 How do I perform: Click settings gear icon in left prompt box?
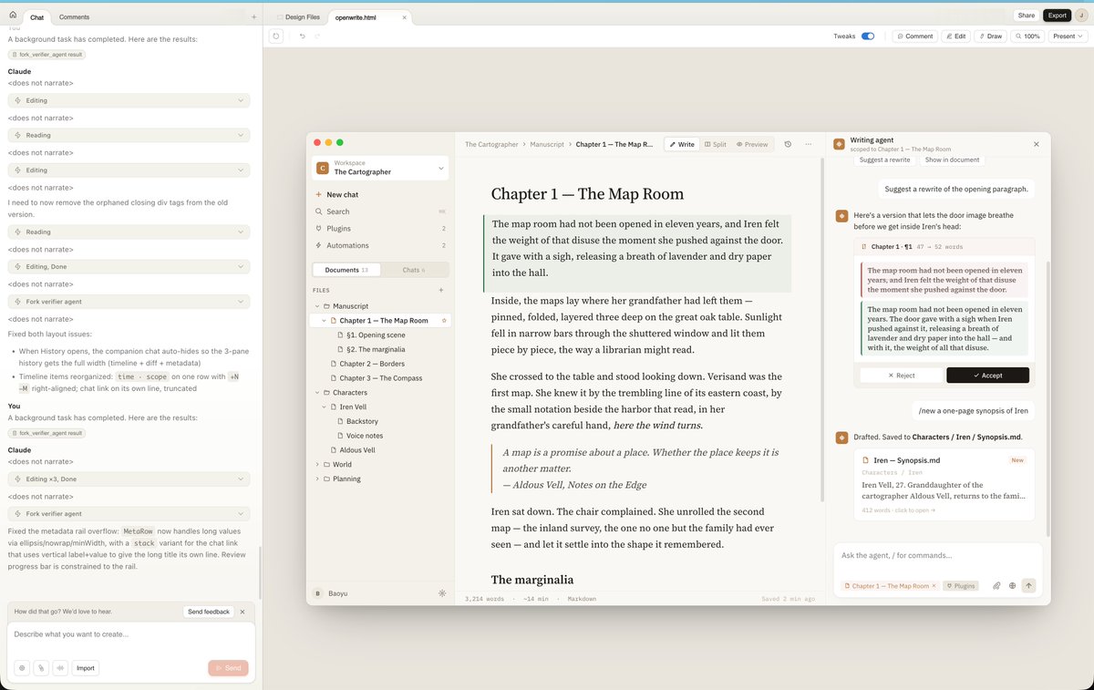22,668
